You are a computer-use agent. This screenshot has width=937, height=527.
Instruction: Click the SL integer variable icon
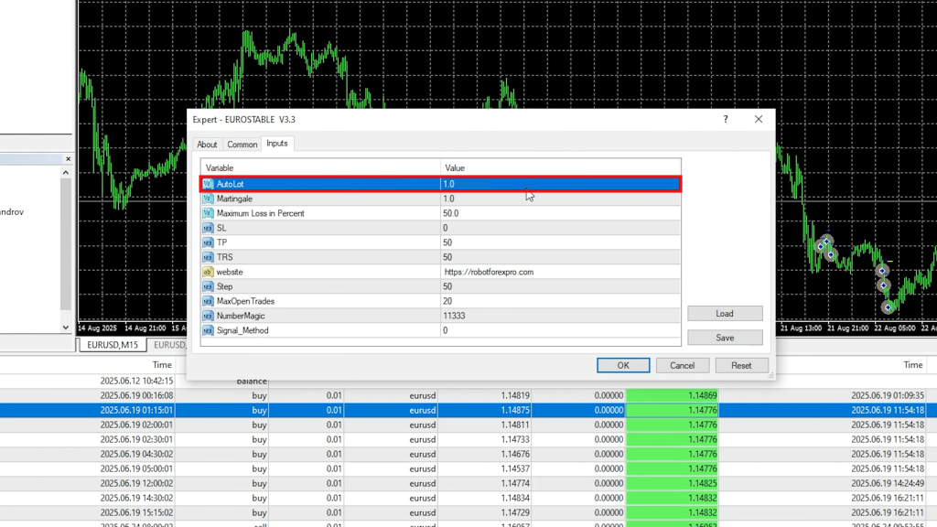pos(208,228)
